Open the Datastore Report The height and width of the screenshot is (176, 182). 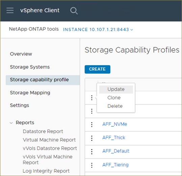click(43, 131)
